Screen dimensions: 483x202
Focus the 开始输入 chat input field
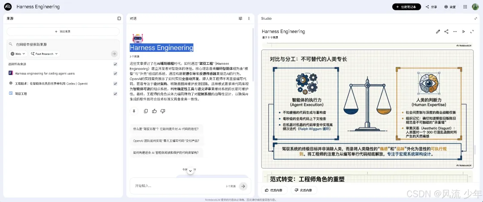[178, 186]
